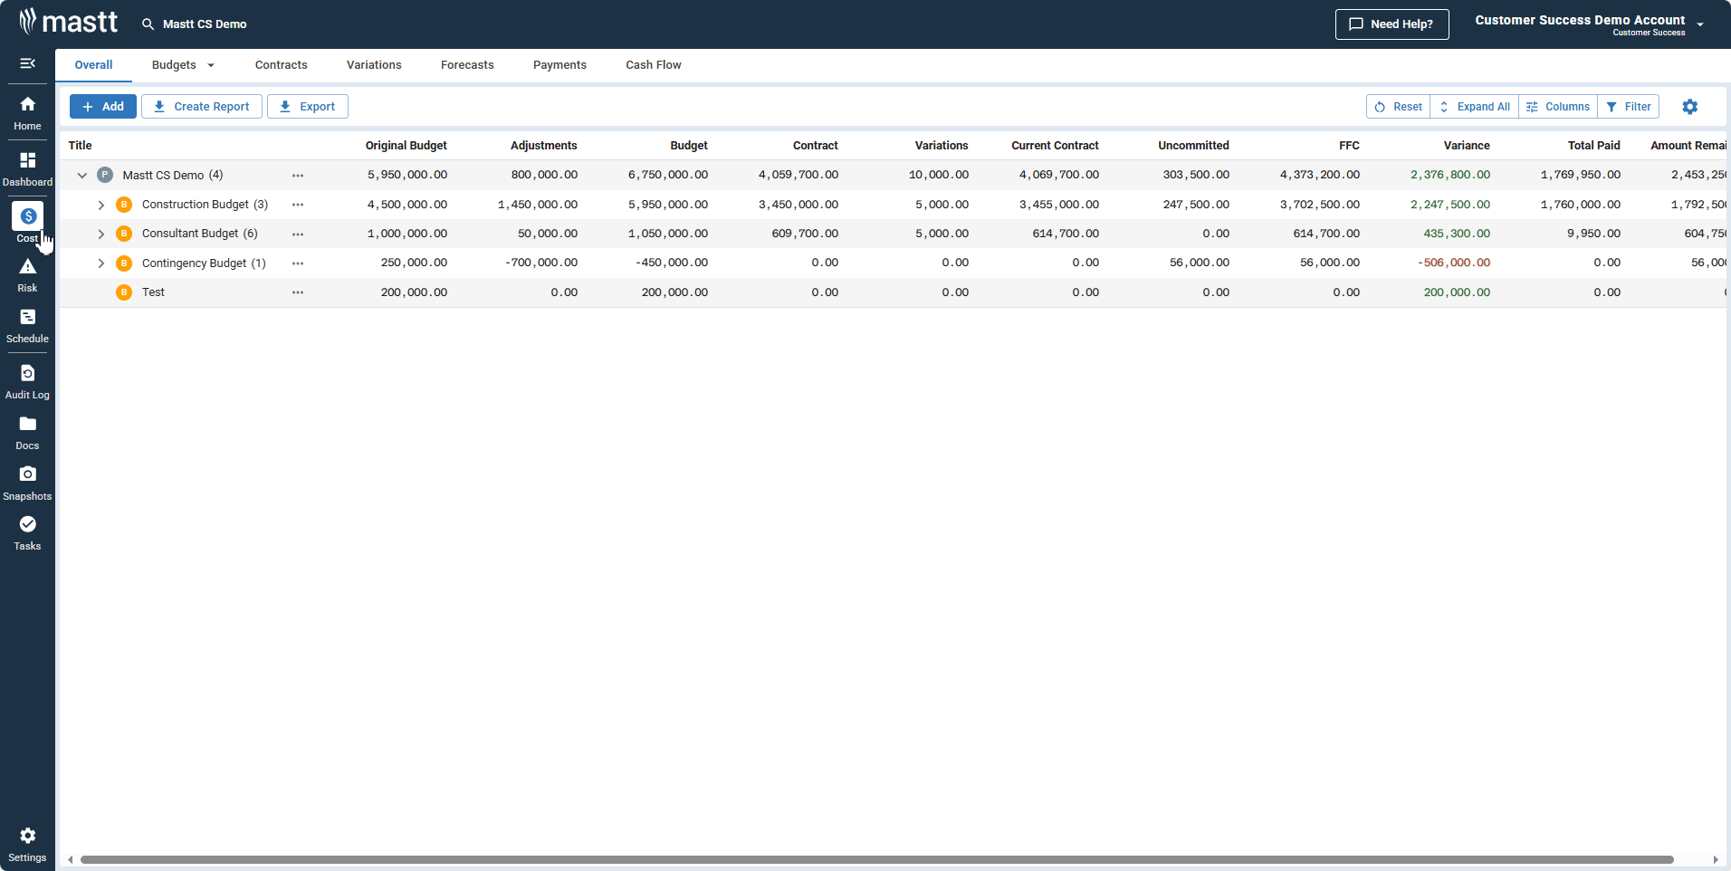Image resolution: width=1731 pixels, height=871 pixels.
Task: Click the Create Report button
Action: (201, 106)
